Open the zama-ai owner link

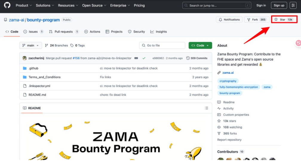coord(16,20)
